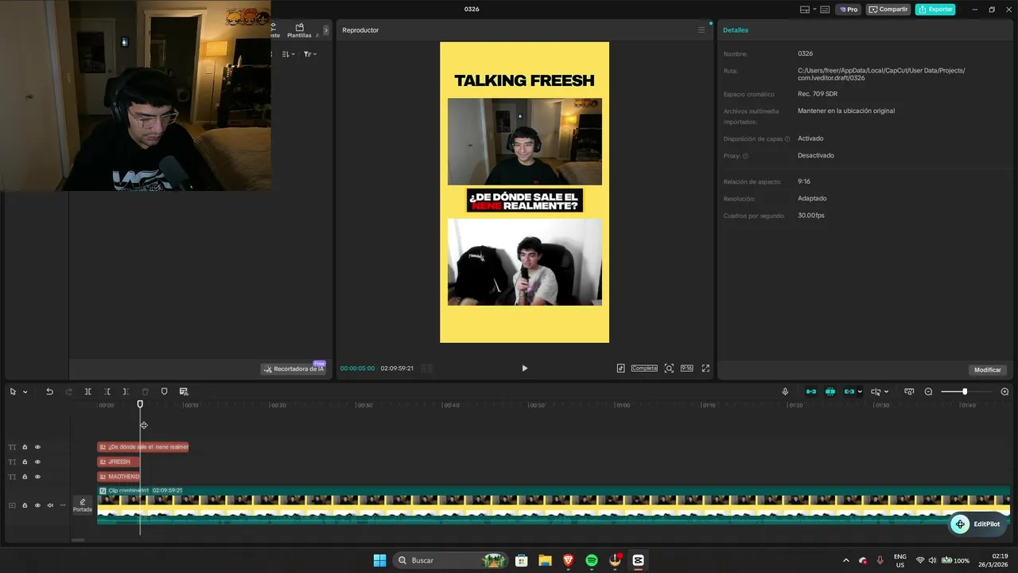Click the Compartir button
1018x573 pixels.
pyautogui.click(x=888, y=10)
